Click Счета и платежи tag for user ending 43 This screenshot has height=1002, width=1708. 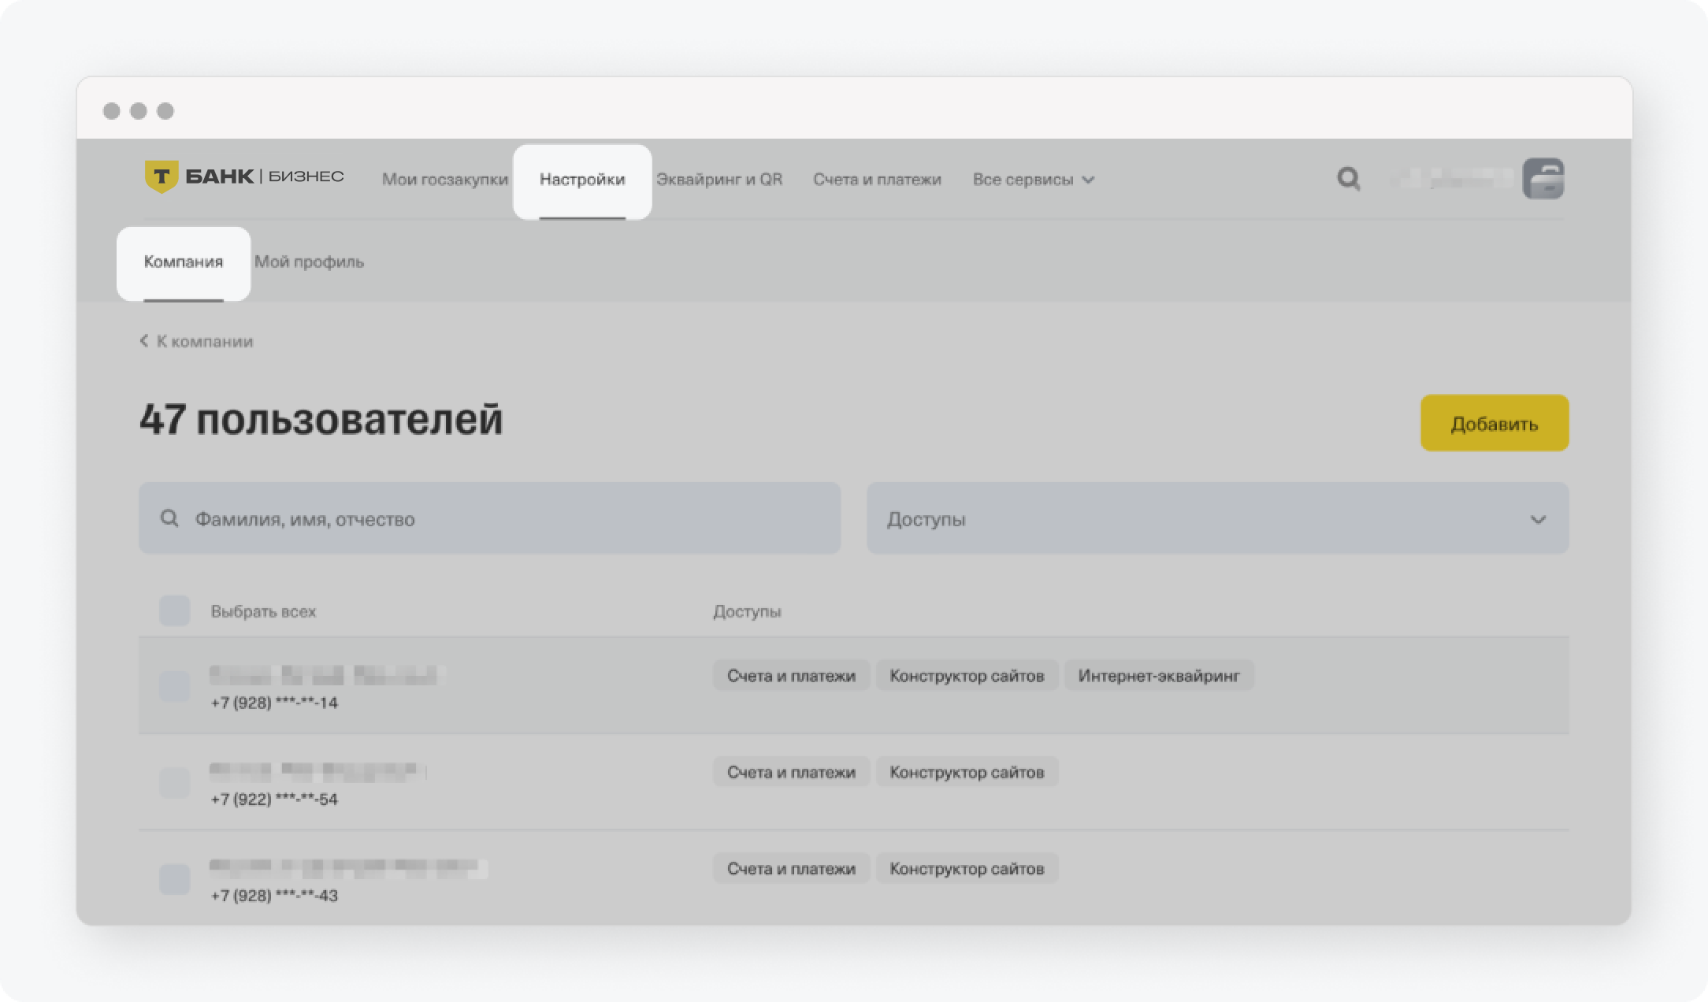(x=791, y=868)
